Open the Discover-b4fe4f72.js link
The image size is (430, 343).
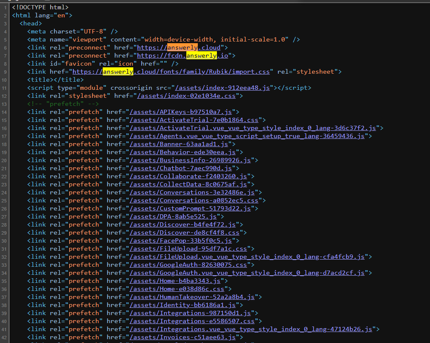183,224
